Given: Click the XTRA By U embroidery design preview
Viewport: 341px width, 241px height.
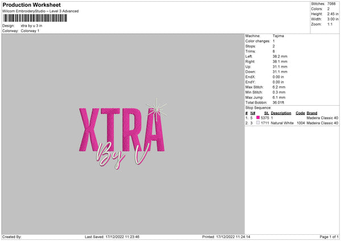Looking at the screenshot, I should [123, 134].
